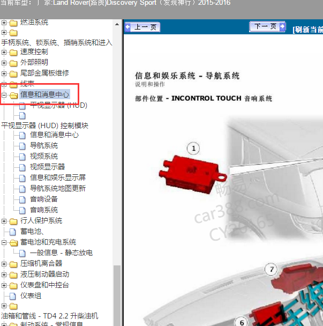Open the 蓄电池、 page

(x=32, y=232)
